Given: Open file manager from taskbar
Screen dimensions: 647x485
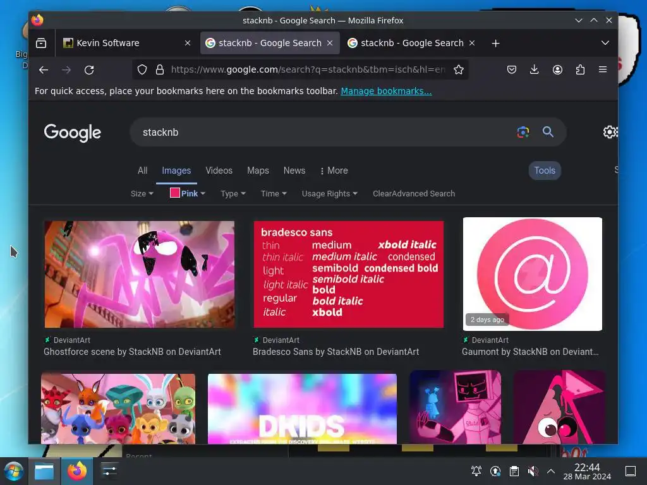Looking at the screenshot, I should click(x=44, y=471).
